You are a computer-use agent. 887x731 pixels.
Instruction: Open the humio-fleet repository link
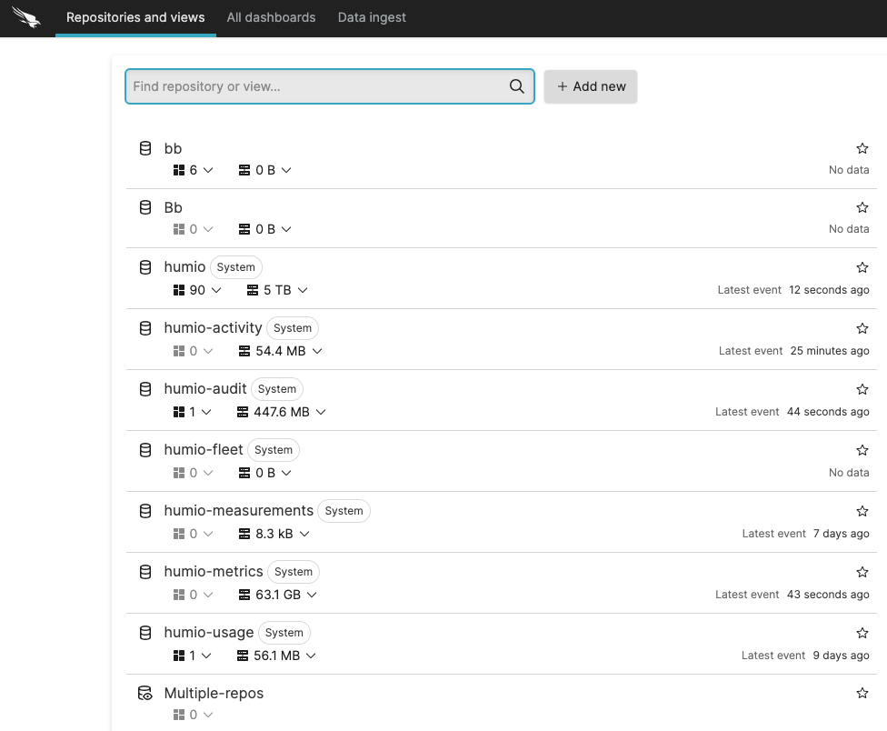point(204,449)
